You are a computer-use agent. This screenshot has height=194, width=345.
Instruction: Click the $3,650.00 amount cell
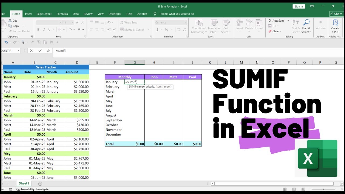(77, 92)
